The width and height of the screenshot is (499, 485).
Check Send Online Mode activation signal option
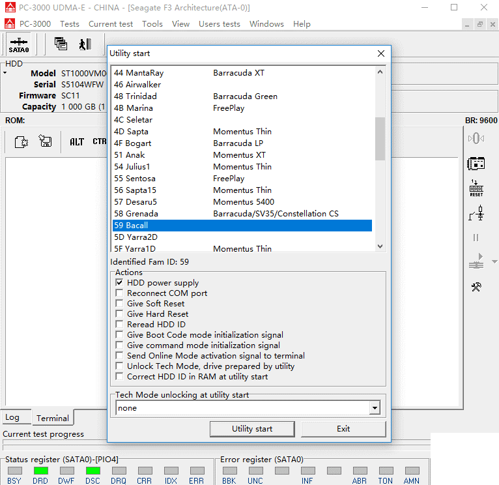(x=119, y=355)
